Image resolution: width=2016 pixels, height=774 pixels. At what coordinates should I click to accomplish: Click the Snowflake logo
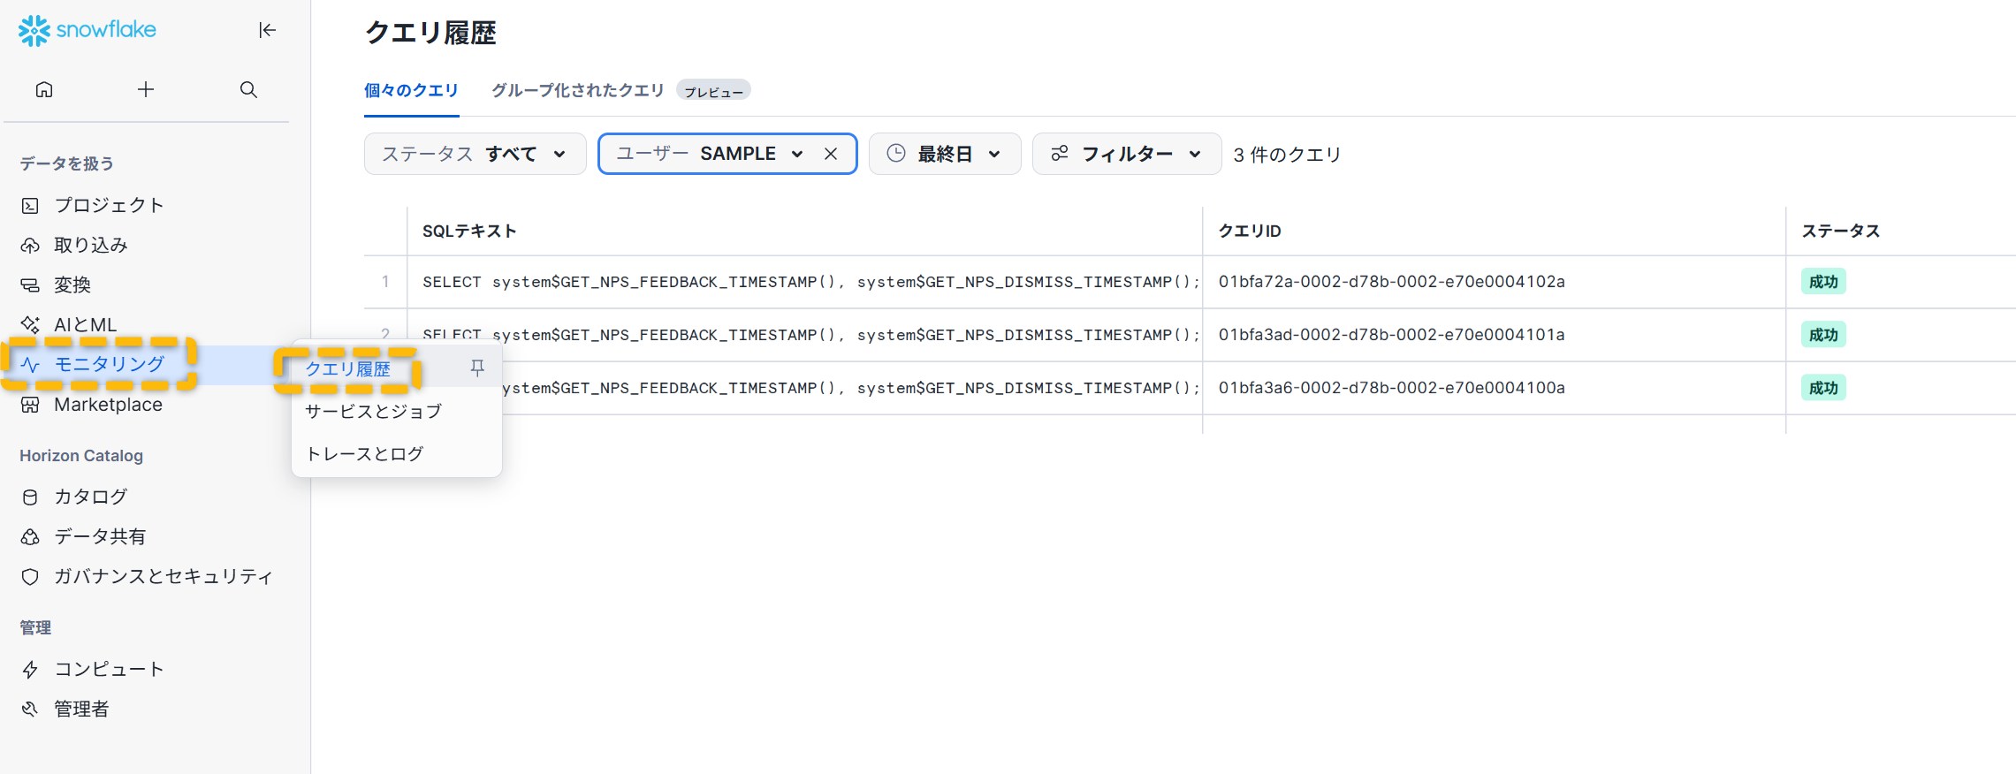[87, 30]
